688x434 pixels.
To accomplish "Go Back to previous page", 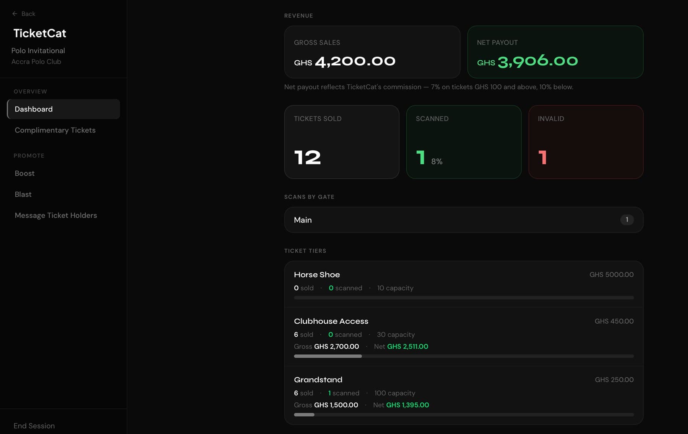I will [24, 14].
